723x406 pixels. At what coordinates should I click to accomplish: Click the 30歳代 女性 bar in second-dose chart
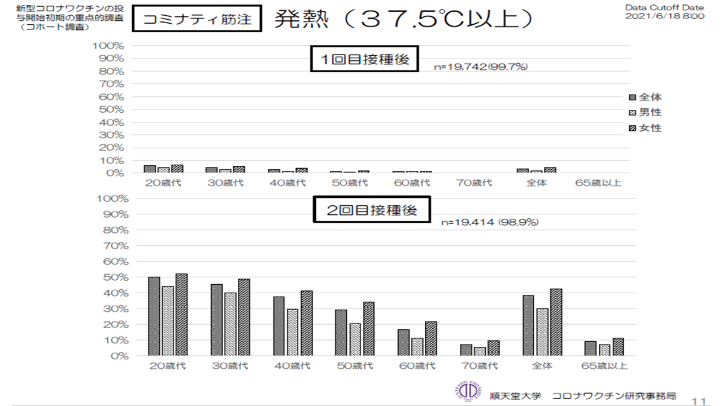coord(244,317)
